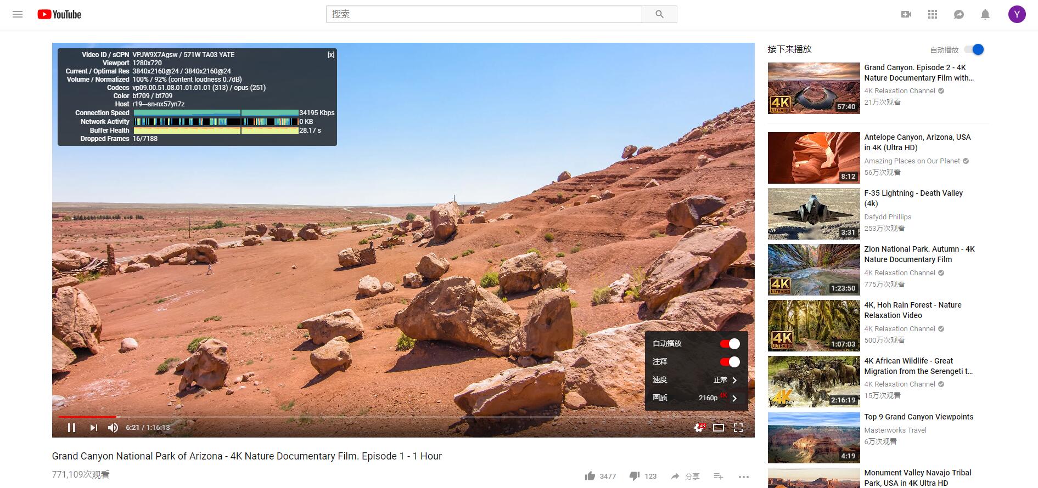Click the search input field

tap(484, 14)
